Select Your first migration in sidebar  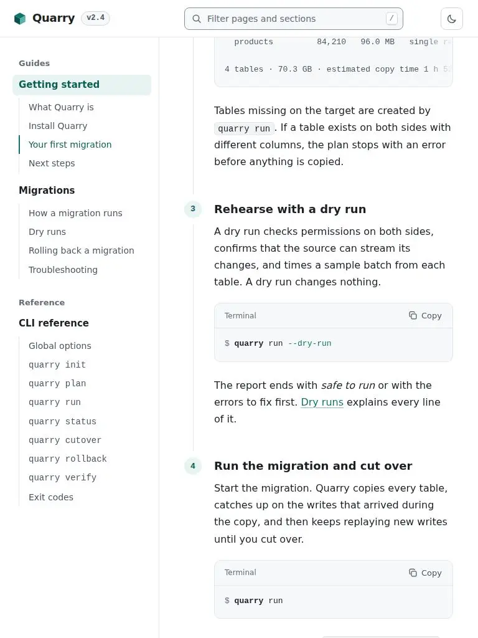(70, 145)
